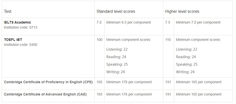Select the "Standard level scores" column header

coord(116,12)
